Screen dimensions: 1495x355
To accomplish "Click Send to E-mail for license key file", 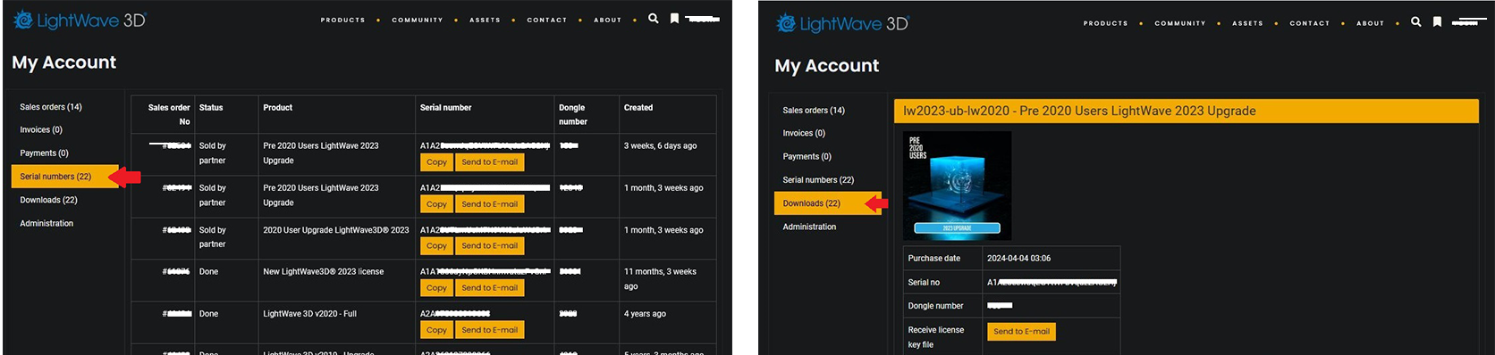I will (x=1021, y=332).
